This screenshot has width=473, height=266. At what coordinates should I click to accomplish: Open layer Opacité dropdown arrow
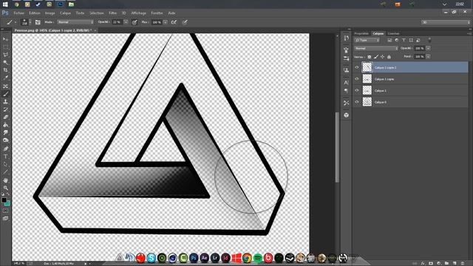428,48
